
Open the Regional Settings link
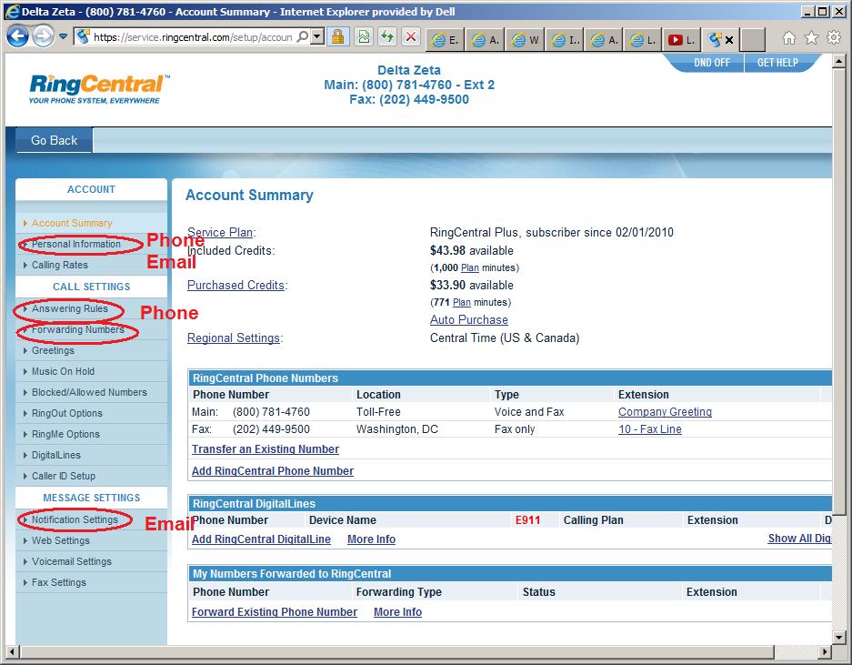click(x=234, y=338)
